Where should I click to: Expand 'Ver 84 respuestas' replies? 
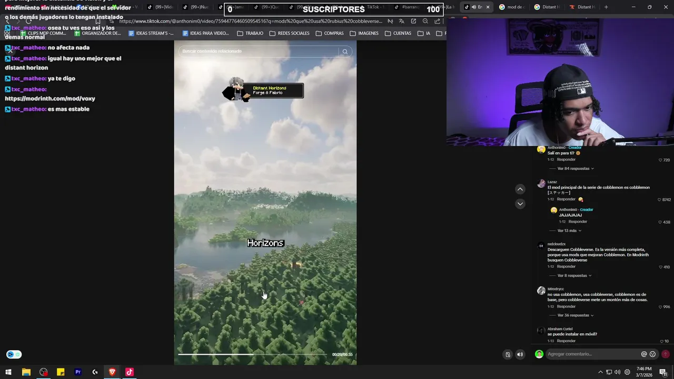click(x=576, y=168)
